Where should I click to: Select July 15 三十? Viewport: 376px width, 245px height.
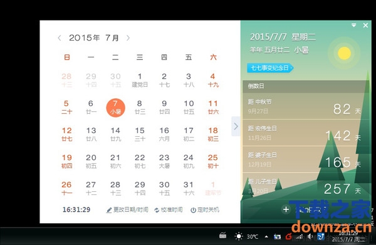point(140,134)
